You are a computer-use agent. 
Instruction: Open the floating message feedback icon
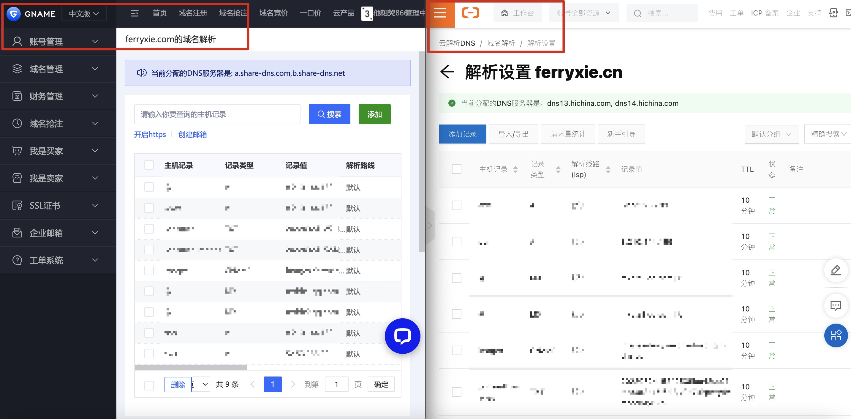click(836, 305)
